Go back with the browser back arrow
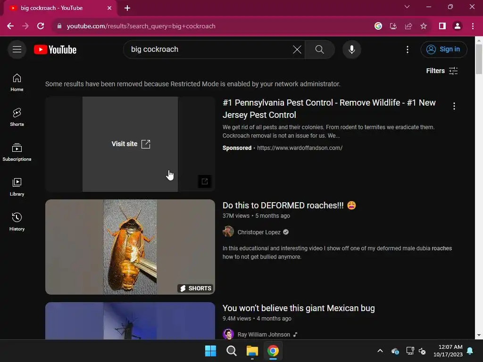Image resolution: width=483 pixels, height=362 pixels. point(10,26)
